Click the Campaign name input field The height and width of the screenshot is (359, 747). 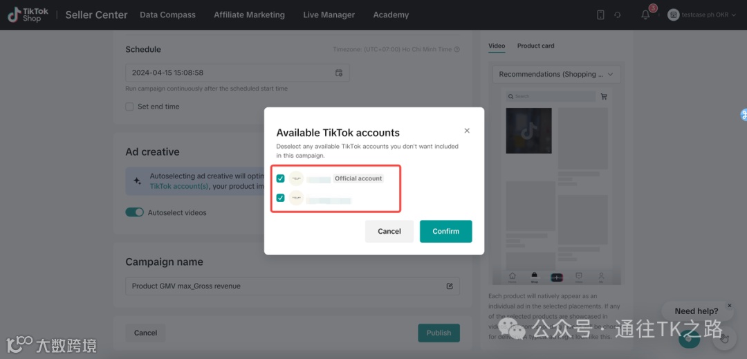click(x=293, y=286)
